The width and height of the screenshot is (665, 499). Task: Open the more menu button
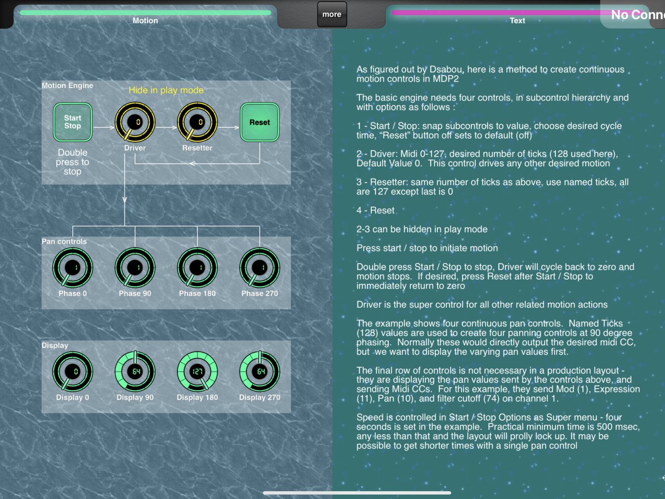pyautogui.click(x=332, y=14)
